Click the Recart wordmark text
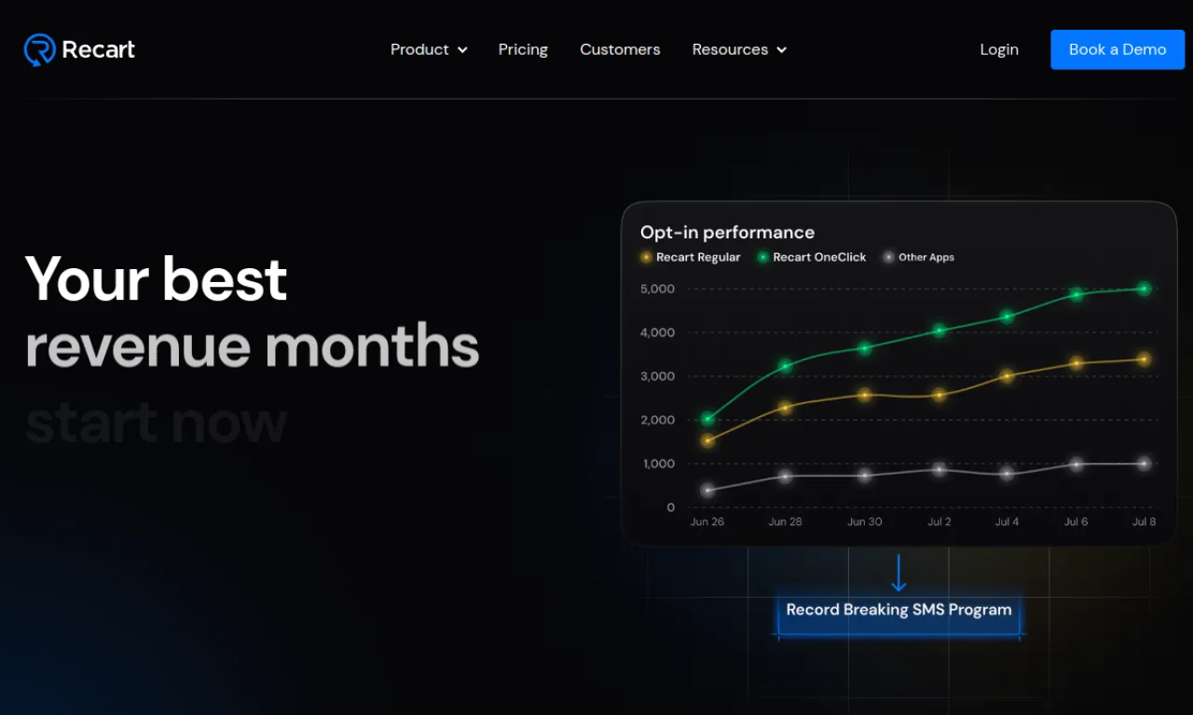1193x715 pixels. pos(98,49)
